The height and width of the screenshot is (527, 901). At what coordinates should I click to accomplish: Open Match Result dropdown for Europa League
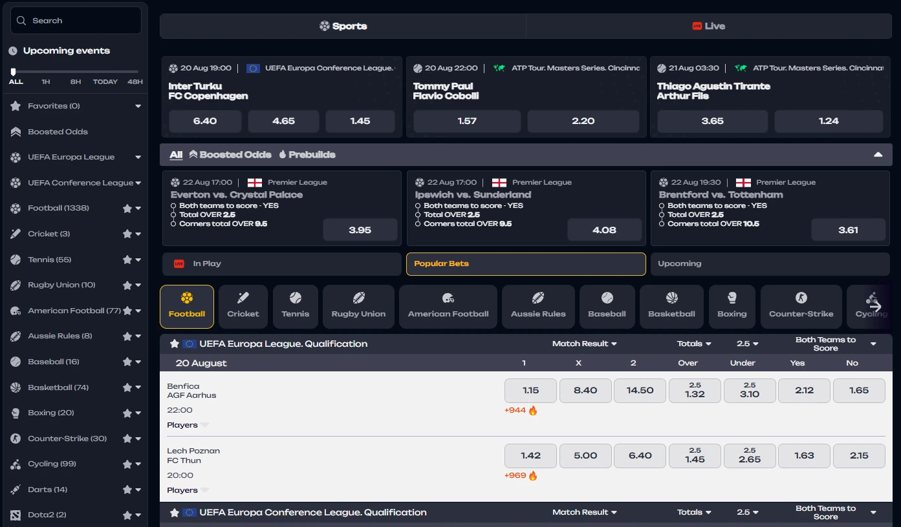[x=584, y=344]
